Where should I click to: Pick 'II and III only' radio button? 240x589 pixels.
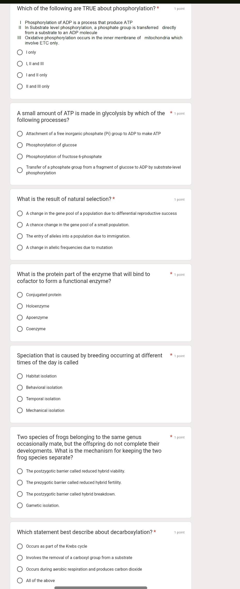point(20,87)
